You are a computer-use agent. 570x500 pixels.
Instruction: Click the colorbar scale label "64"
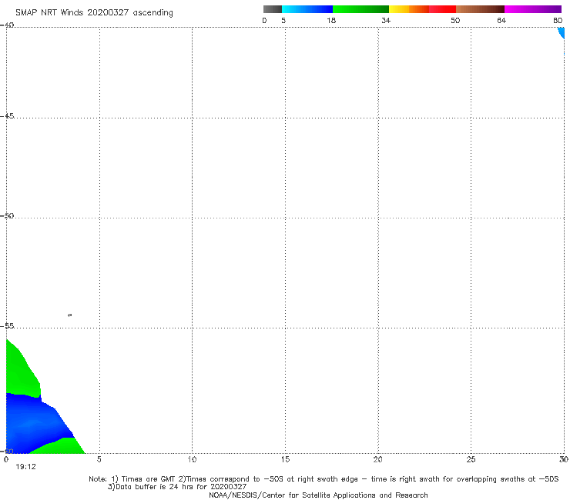pyautogui.click(x=501, y=20)
